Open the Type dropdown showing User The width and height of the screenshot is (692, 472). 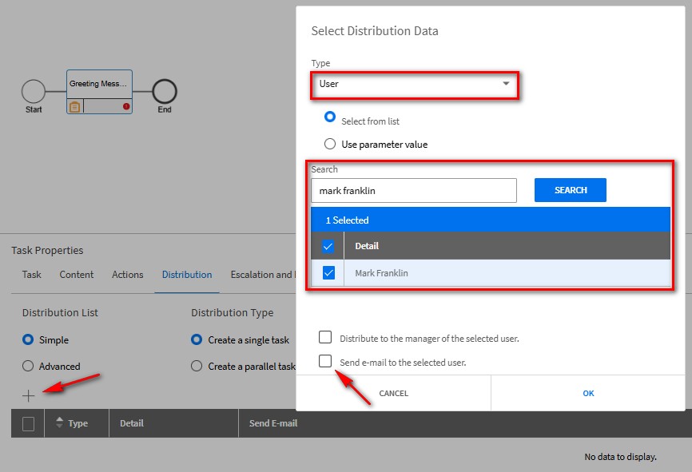414,84
